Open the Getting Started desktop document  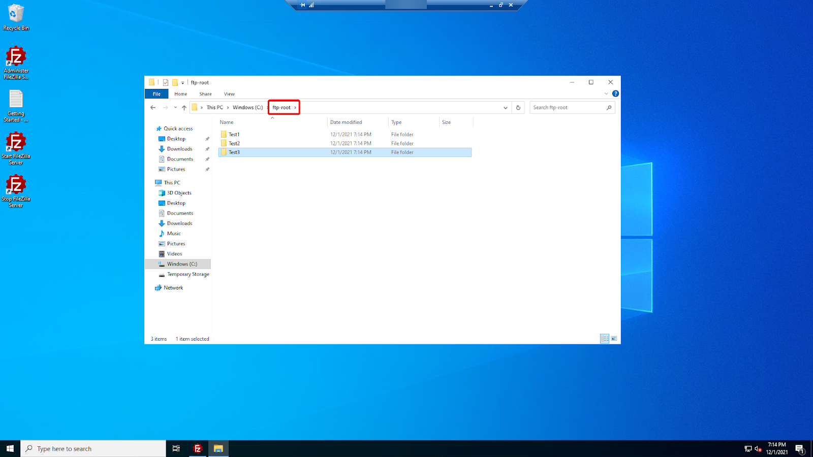16,106
